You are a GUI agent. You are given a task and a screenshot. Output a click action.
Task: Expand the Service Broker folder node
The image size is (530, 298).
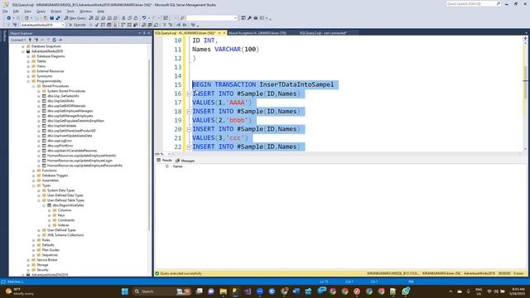(28, 260)
